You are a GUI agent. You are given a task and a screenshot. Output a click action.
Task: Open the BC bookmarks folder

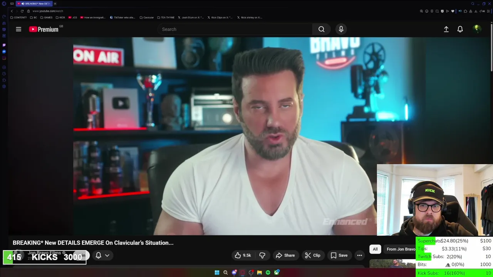pos(34,17)
